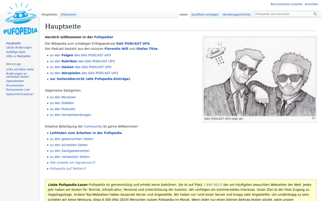This screenshot has height=201, width=322.
Task: Open Leitfaden zum Arbeiten in der Pufopedia
Action: pyautogui.click(x=86, y=133)
